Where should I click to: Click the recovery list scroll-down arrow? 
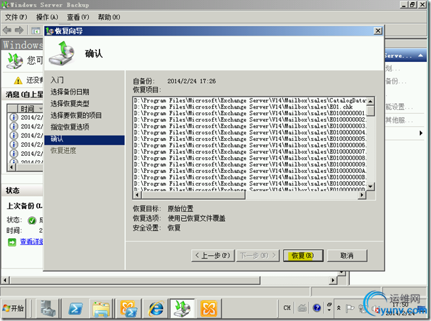[370, 187]
